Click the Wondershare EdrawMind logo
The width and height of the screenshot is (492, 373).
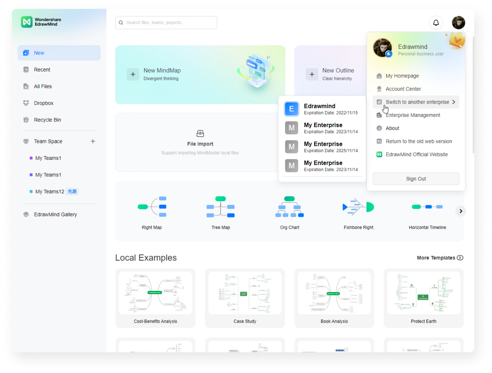[41, 22]
